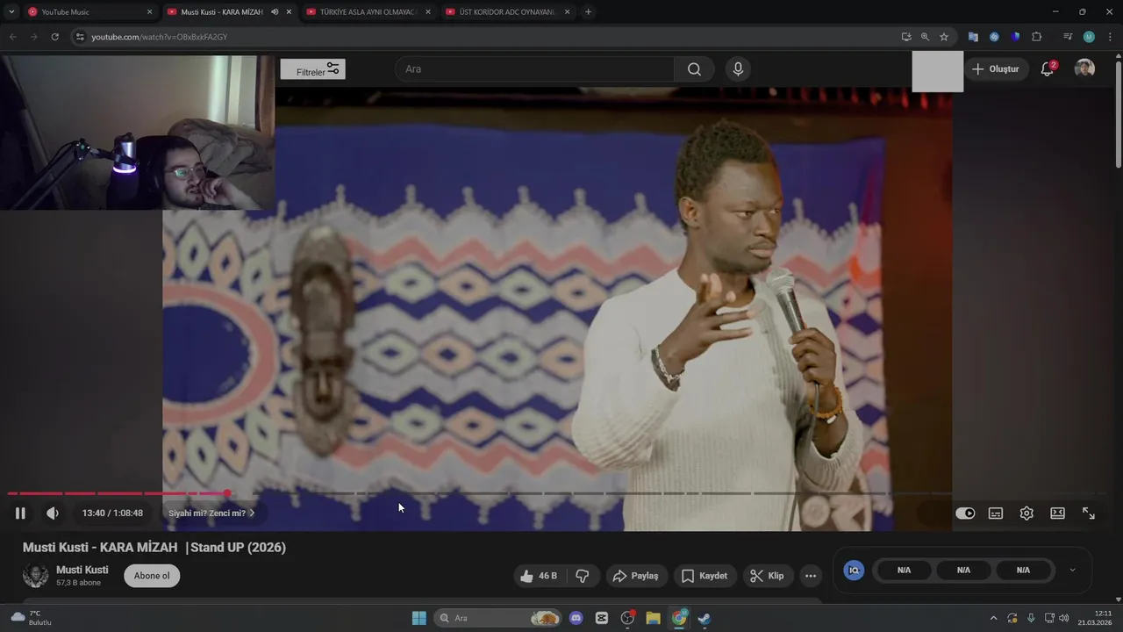
Task: Open the Musti Kusti channel name link
Action: point(82,570)
